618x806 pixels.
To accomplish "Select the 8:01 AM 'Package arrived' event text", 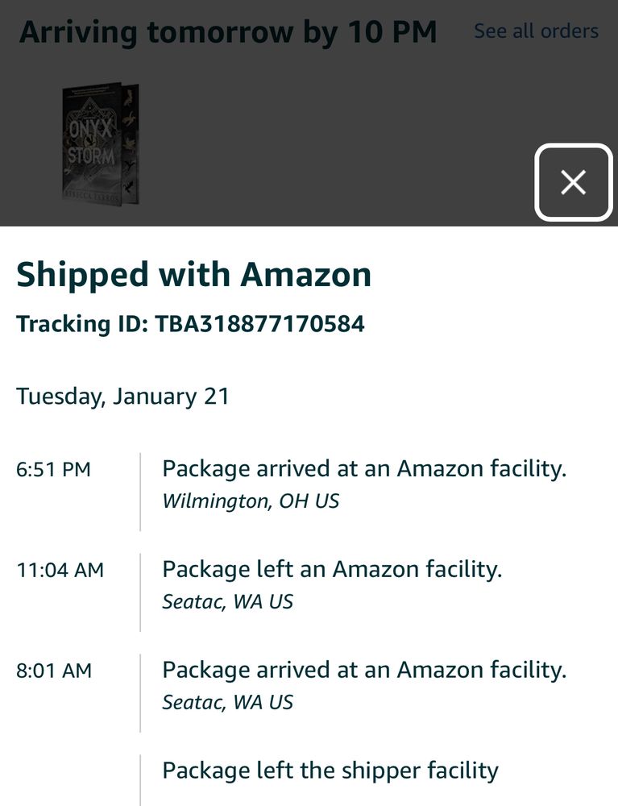I will (x=364, y=670).
